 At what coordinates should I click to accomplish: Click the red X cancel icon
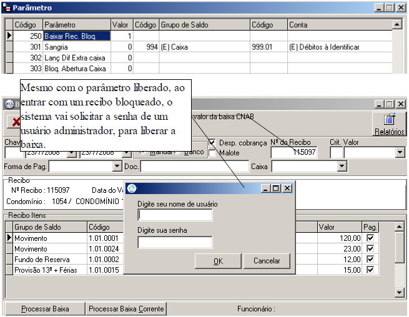click(x=14, y=122)
